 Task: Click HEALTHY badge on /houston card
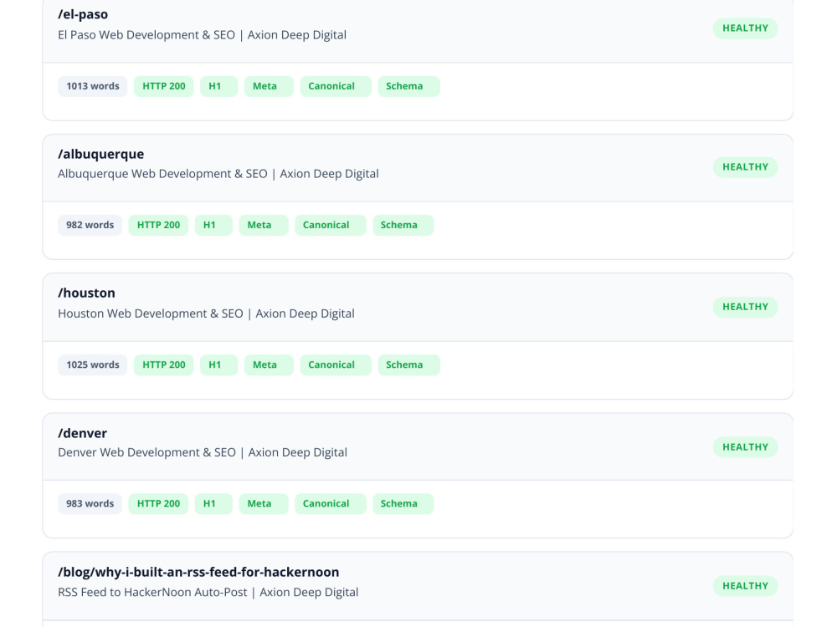[x=745, y=307]
